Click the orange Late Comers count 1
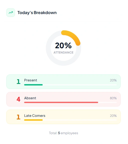 18,117
